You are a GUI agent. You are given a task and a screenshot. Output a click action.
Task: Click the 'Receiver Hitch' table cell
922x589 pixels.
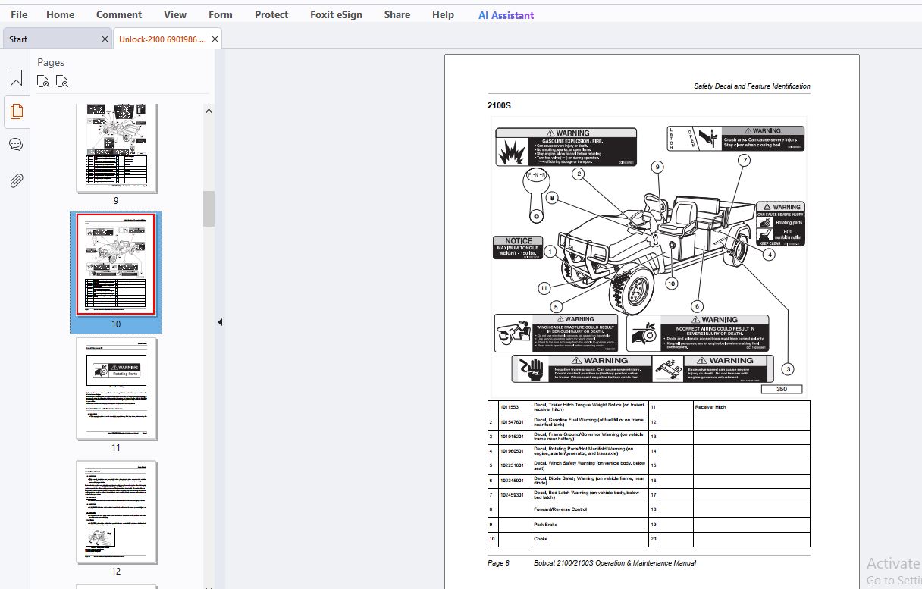pos(751,407)
